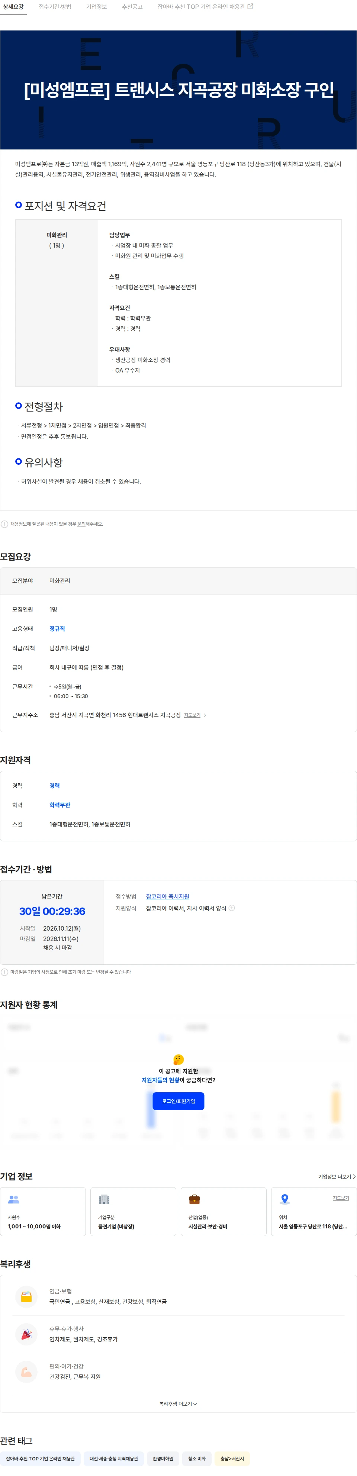
Task: Click the 경력 link under 지원자격
Action: pos(54,786)
